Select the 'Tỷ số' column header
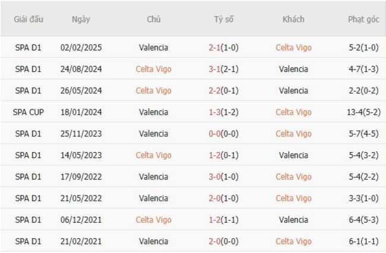Image resolution: width=386 pixels, height=253 pixels. click(224, 19)
